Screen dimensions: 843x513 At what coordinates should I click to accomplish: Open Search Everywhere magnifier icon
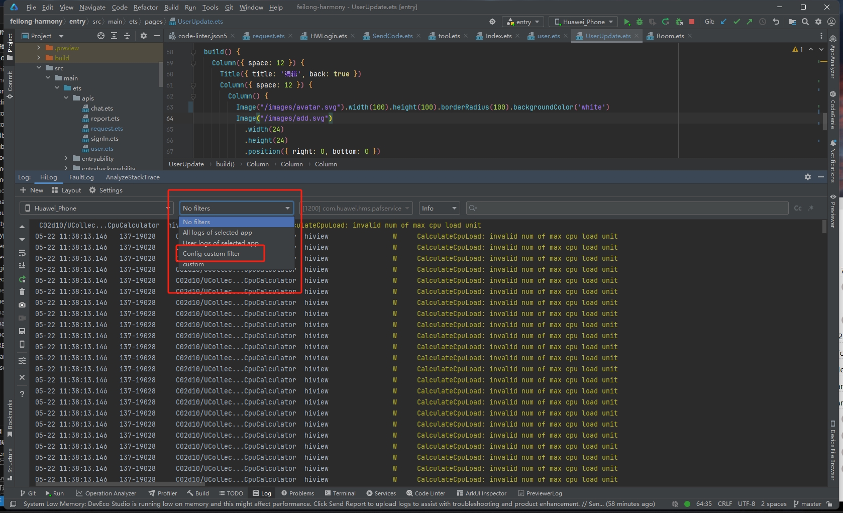coord(805,22)
